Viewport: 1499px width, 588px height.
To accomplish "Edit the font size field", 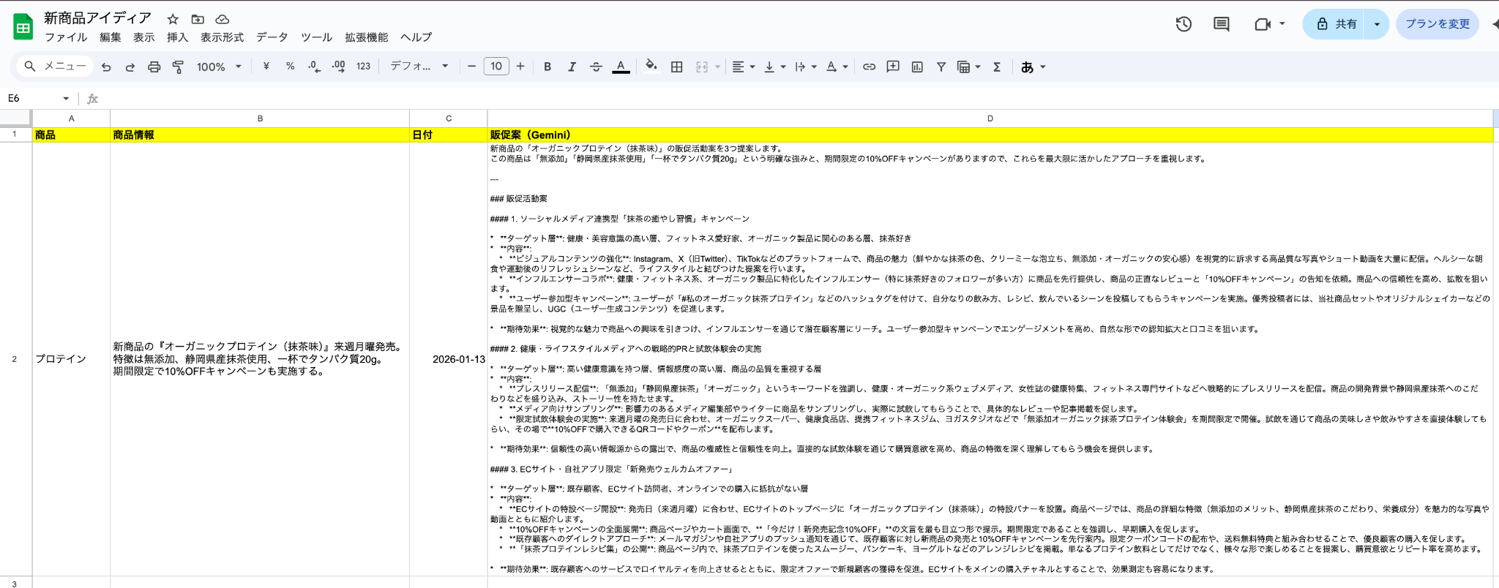I will (x=496, y=67).
